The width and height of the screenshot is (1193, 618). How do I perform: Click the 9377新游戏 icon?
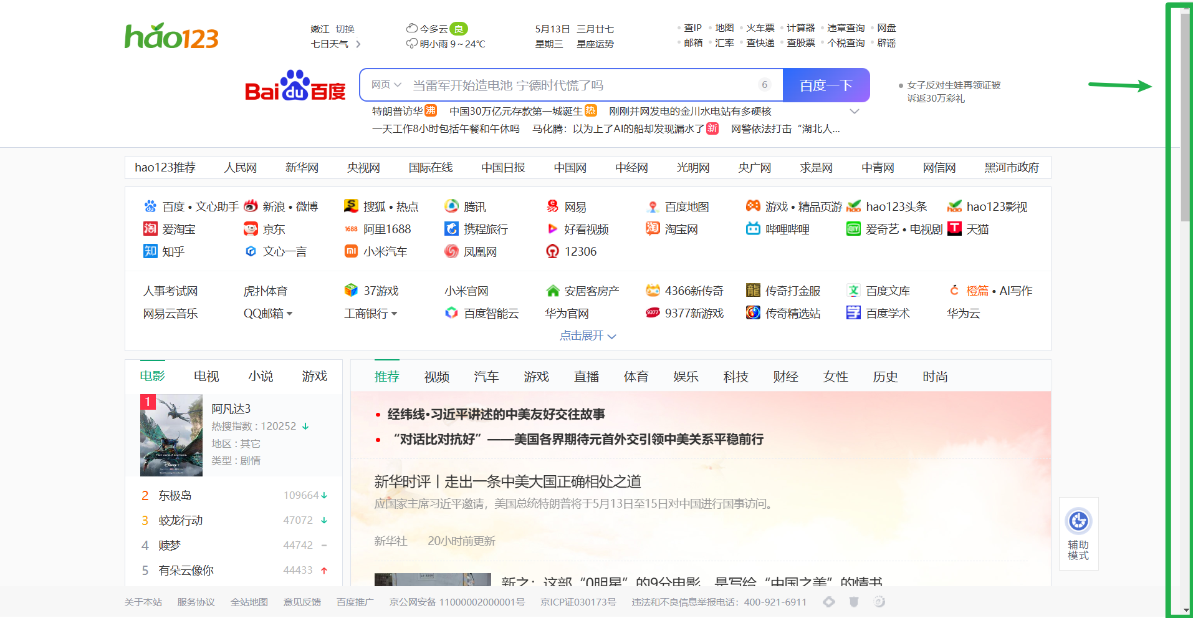(x=653, y=313)
